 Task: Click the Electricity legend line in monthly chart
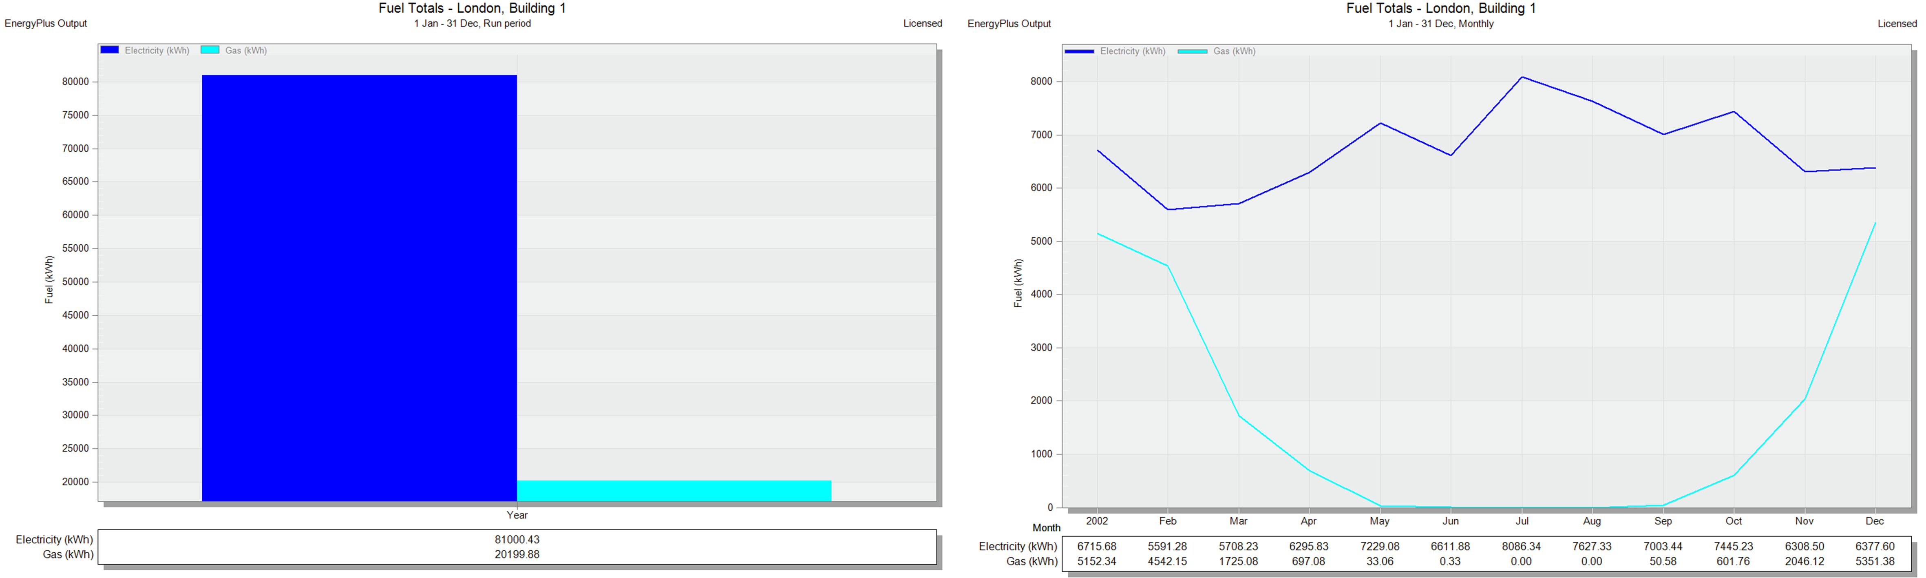coord(1080,51)
